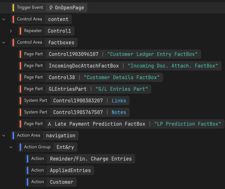Select System Part Control1905767507
Viewport: 225px width, 189px height.
[x=74, y=112]
